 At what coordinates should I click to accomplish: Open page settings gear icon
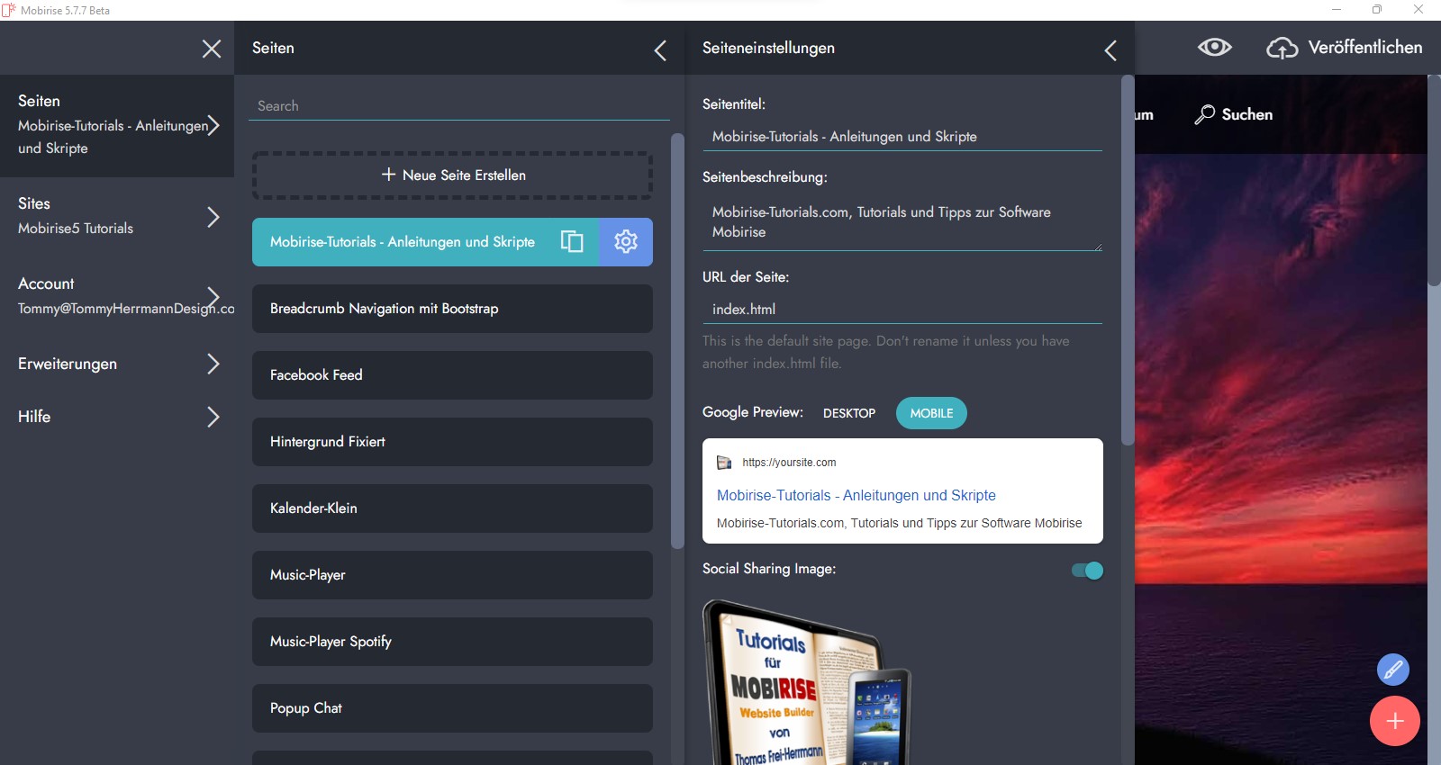click(626, 241)
